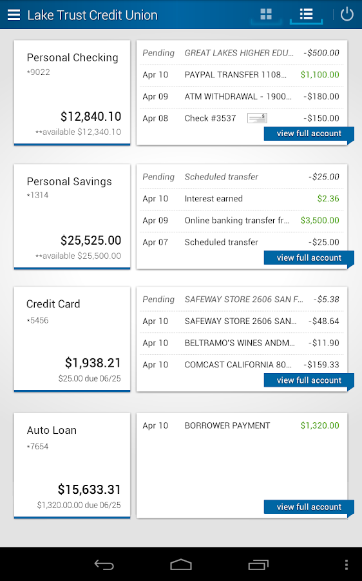Tap the Android back button
This screenshot has width=362, height=581.
point(104,564)
